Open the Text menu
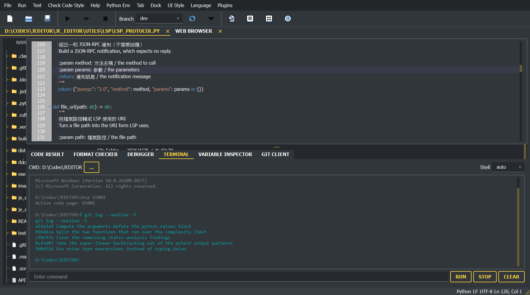This screenshot has height=295, width=530. point(37,5)
